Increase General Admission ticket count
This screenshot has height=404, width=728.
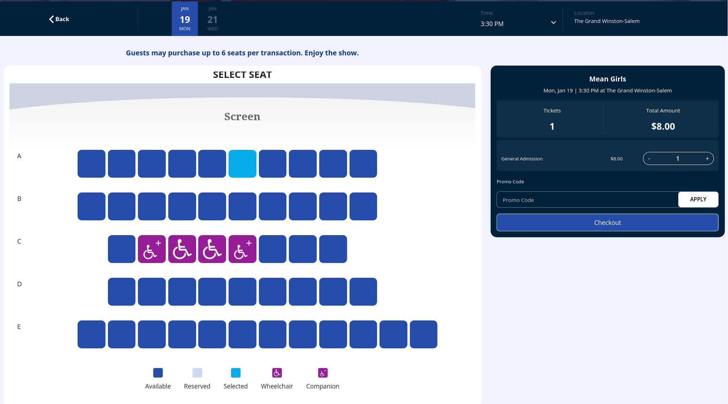tap(707, 159)
